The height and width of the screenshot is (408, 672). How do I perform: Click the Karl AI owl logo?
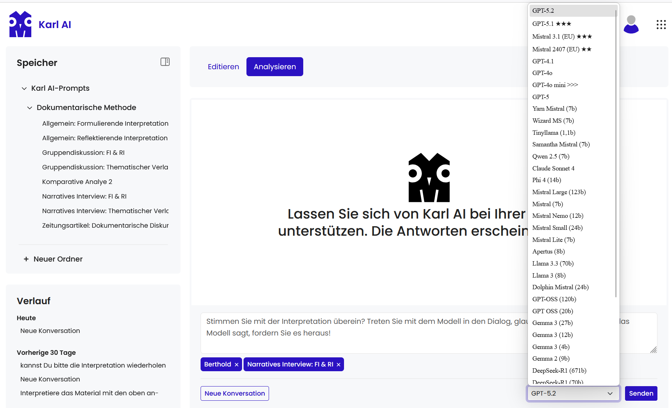point(20,24)
